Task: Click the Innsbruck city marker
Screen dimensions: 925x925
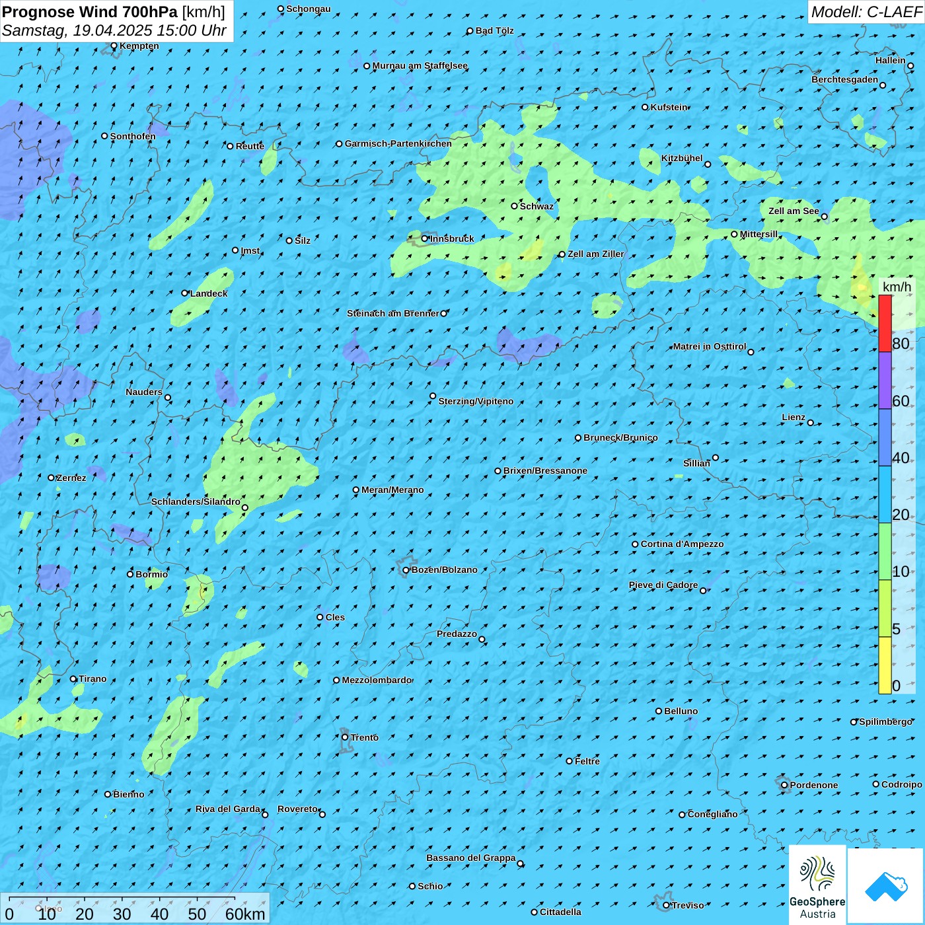Action: pyautogui.click(x=425, y=239)
